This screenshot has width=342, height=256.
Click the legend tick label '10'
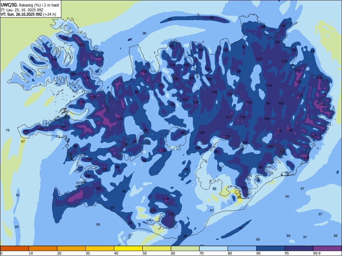(31, 253)
